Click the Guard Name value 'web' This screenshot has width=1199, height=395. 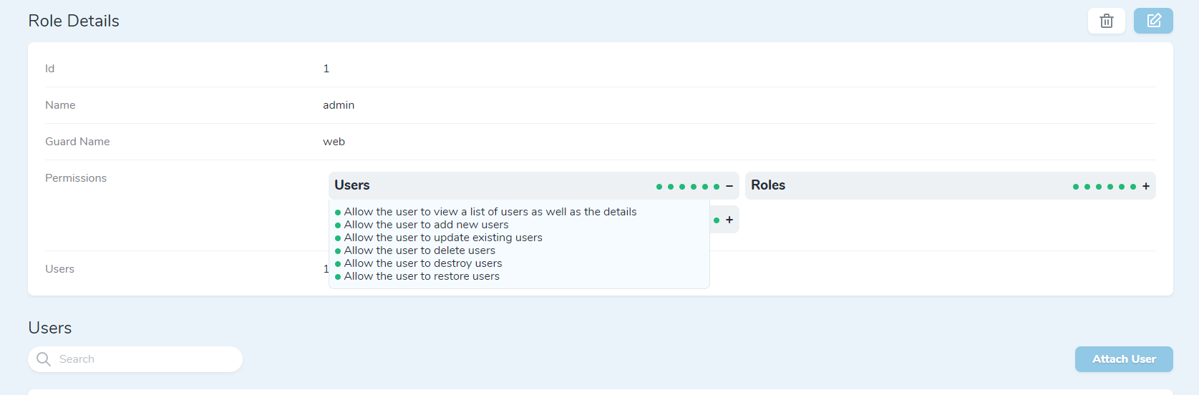point(334,142)
